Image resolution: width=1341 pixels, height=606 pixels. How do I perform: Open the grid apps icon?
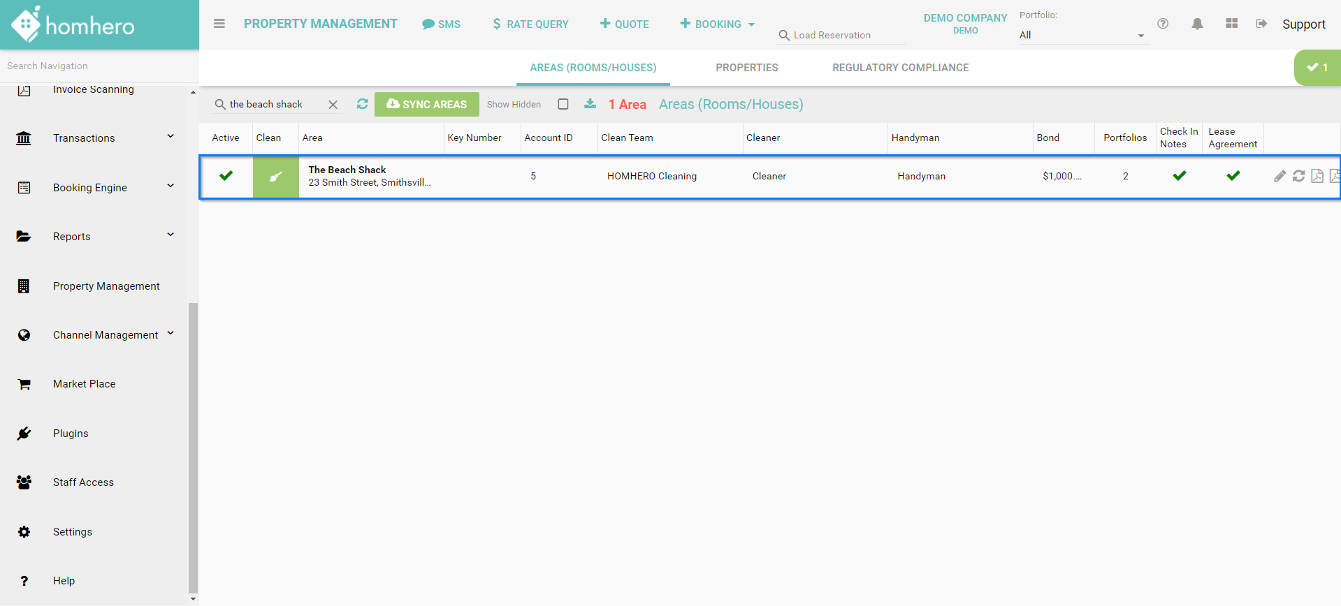1231,24
